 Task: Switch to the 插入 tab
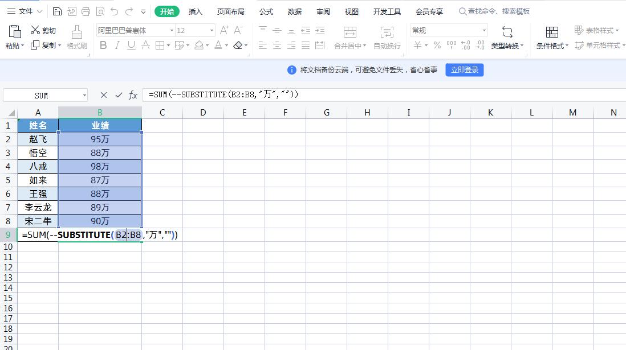[x=195, y=11]
